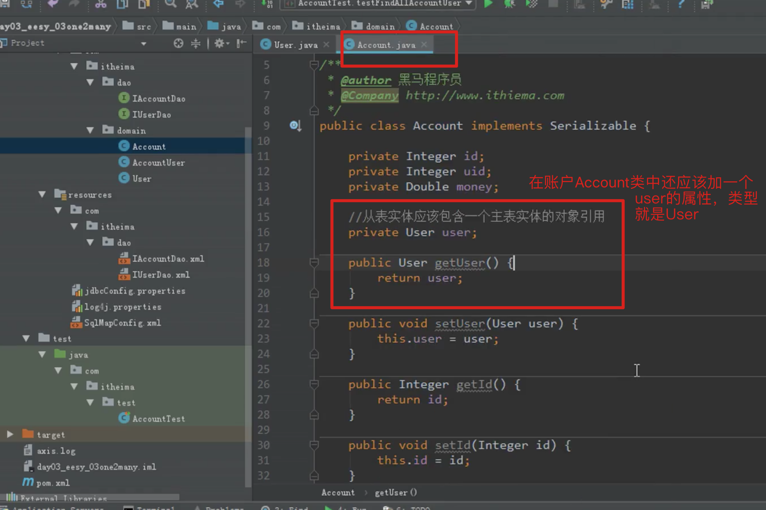Screen dimensions: 766x510
Task: Fold the getUser method at line 18
Action: point(314,263)
